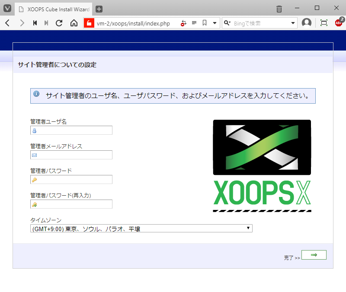
Task: Click the タイムゾーン label
Action: [x=46, y=220]
